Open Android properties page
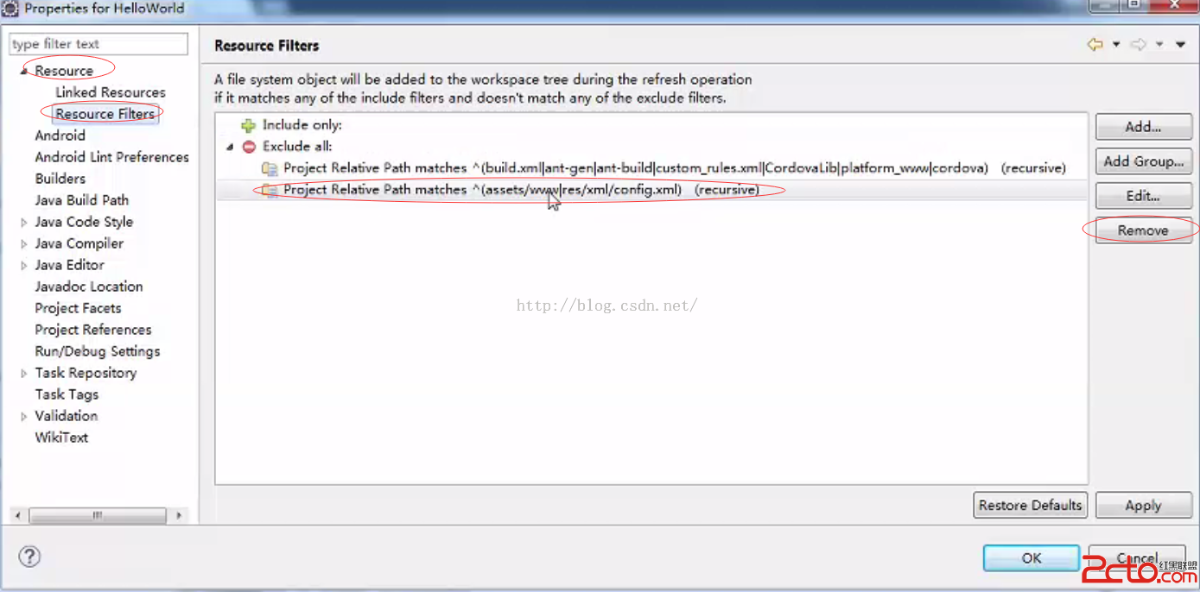The image size is (1200, 592). (x=60, y=135)
